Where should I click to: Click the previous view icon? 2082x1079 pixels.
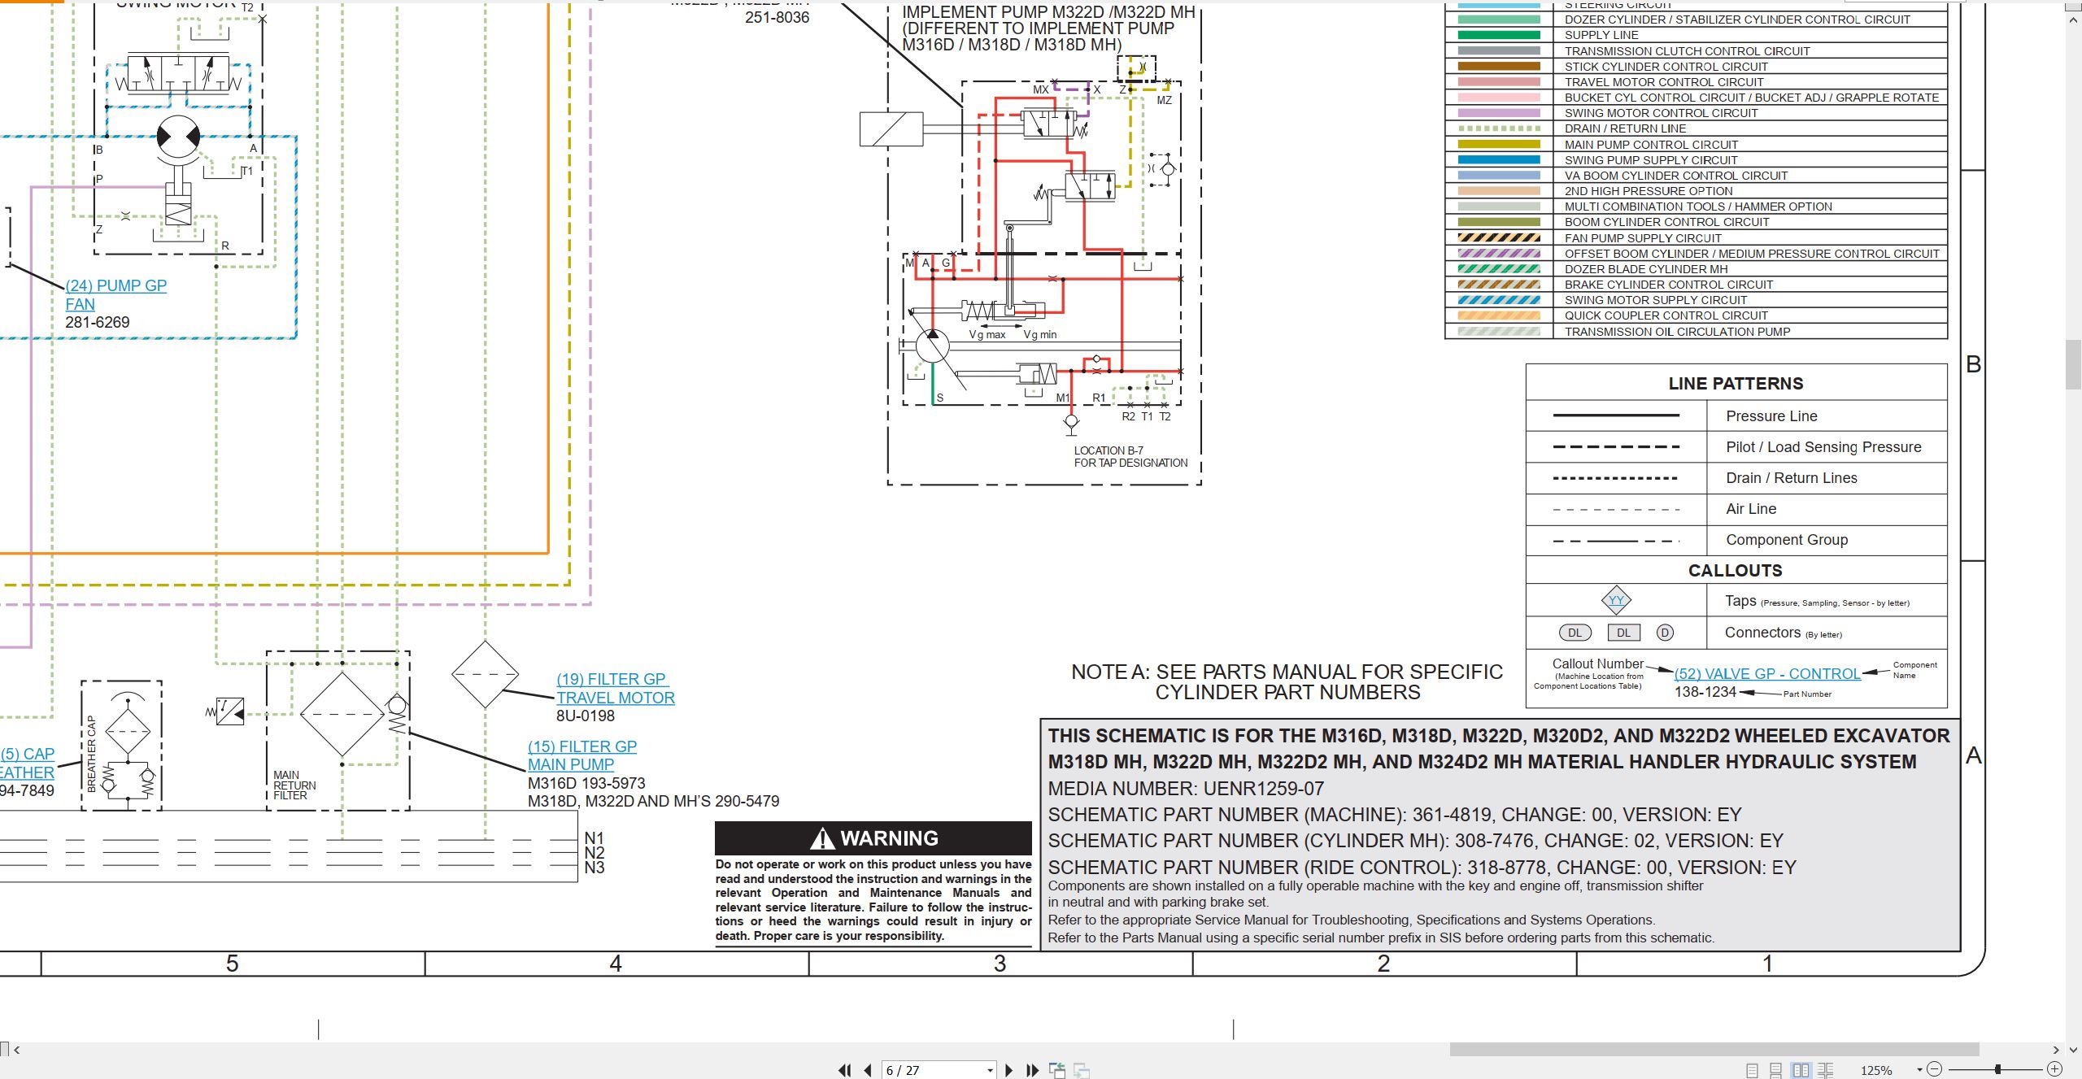[1057, 1070]
